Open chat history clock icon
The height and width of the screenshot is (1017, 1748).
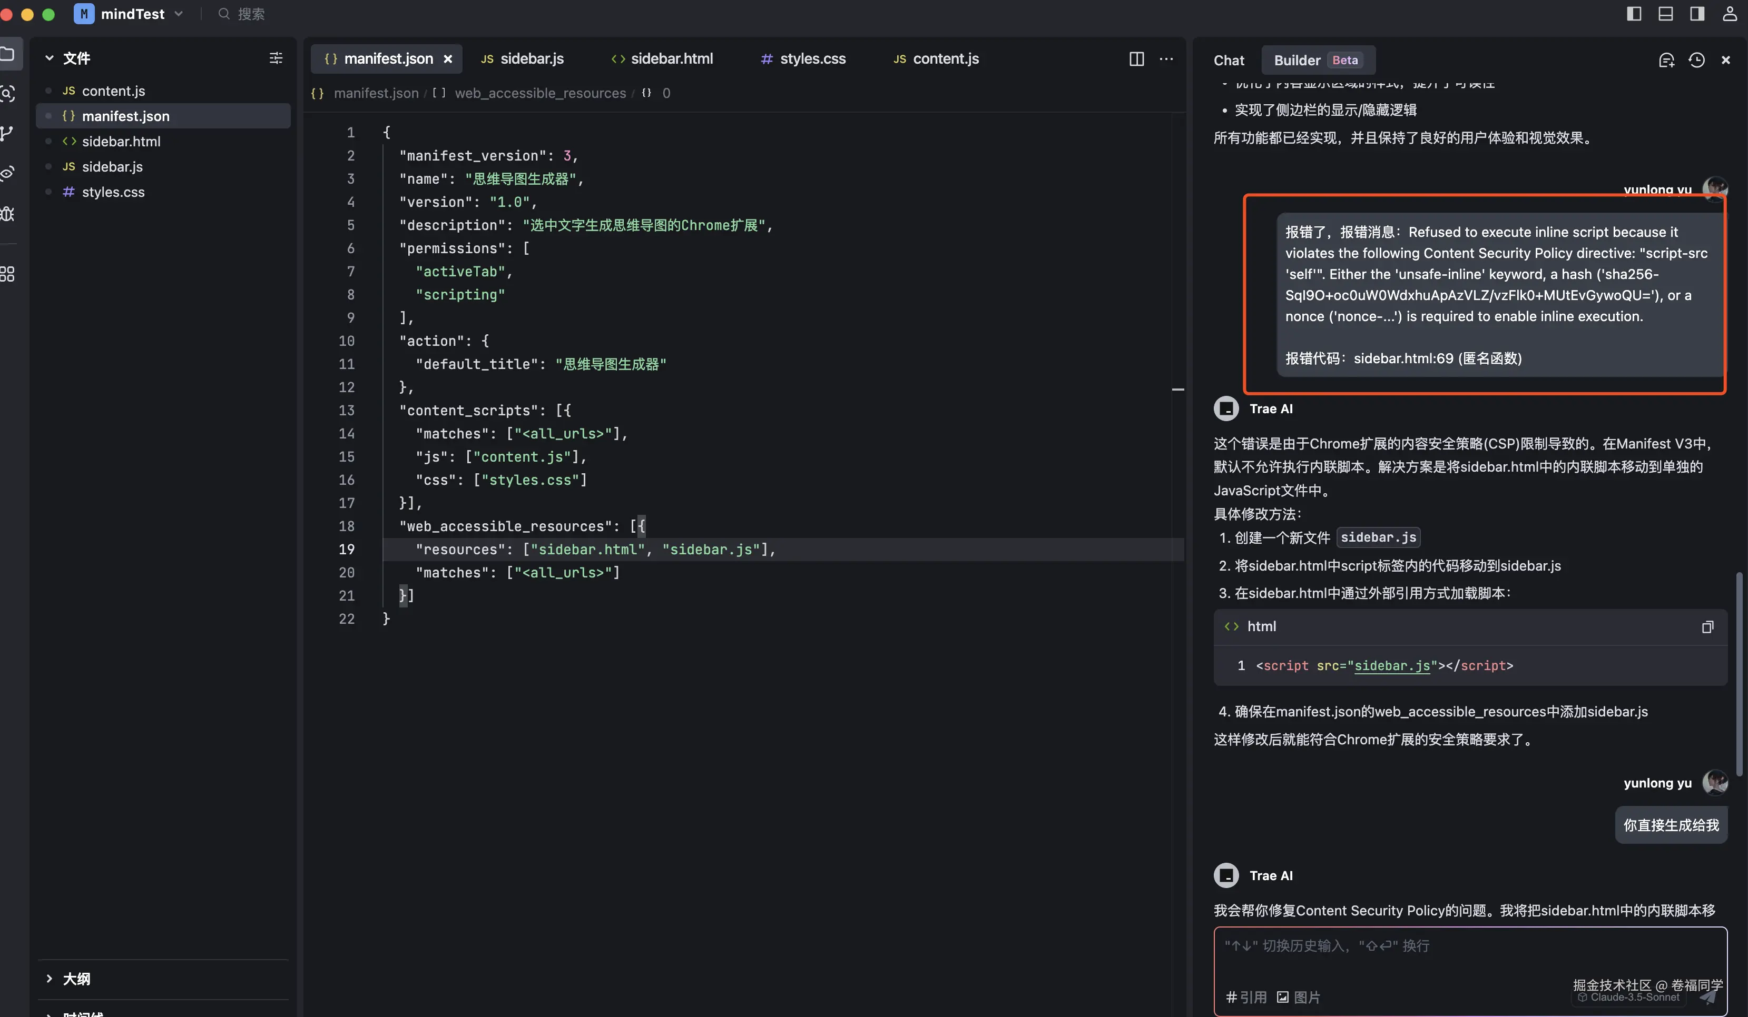pyautogui.click(x=1697, y=61)
